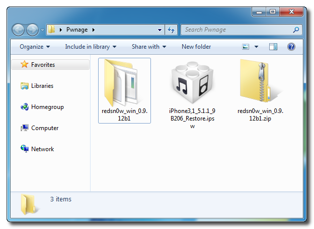Viewport: 314px width, 229px height.
Task: Select Homegroup in navigation pane
Action: (47, 107)
